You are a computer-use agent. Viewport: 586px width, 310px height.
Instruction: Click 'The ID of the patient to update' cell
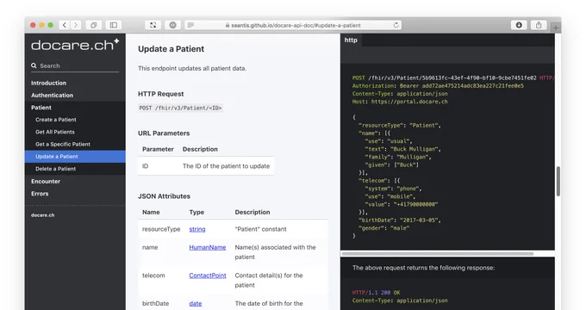226,166
